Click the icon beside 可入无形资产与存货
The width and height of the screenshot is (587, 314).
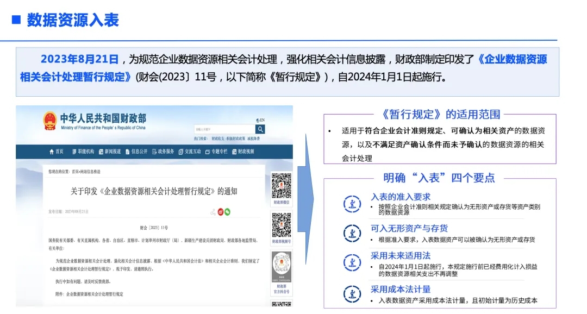click(352, 234)
